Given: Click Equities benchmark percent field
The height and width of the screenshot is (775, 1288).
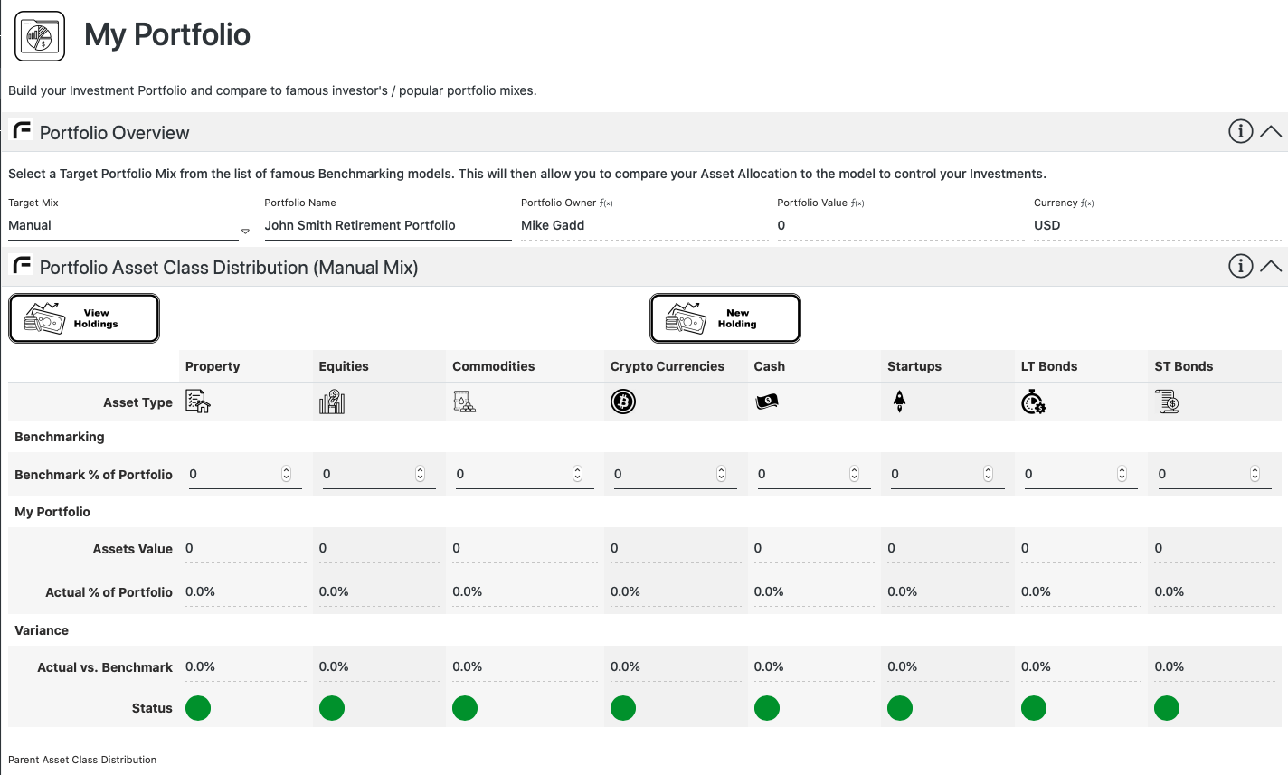Looking at the screenshot, I should point(379,474).
